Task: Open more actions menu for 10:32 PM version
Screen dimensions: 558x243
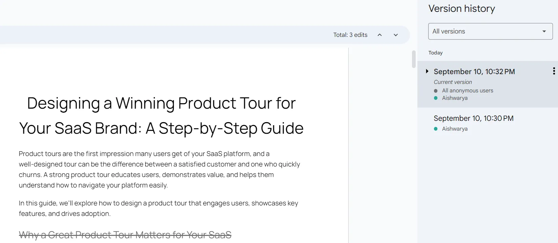Action: tap(554, 71)
